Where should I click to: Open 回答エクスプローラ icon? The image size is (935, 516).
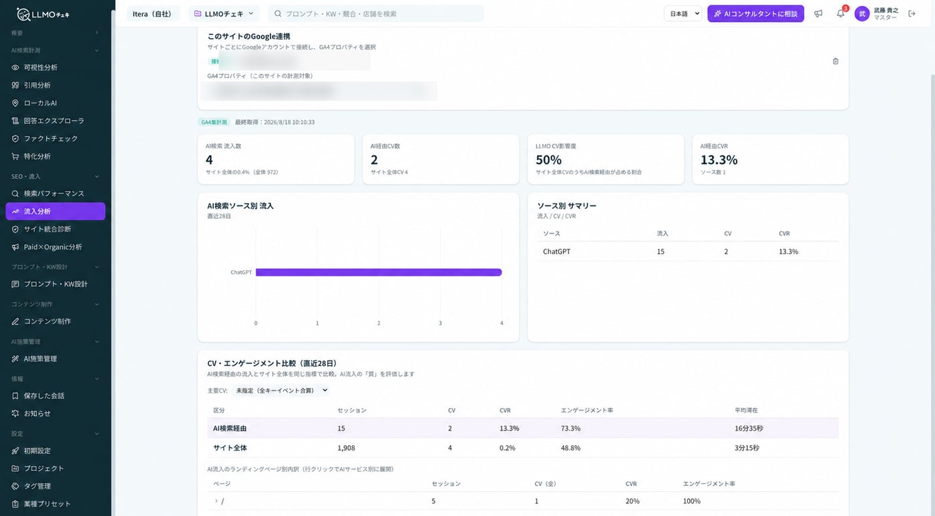[15, 121]
